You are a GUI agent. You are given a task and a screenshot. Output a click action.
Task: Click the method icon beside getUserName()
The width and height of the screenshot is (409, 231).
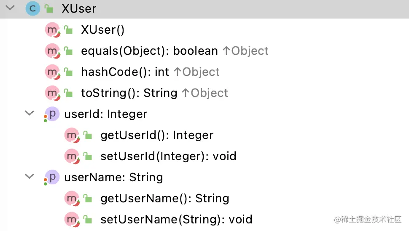(x=72, y=199)
